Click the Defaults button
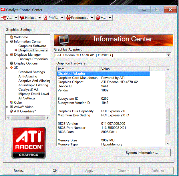 158,171
